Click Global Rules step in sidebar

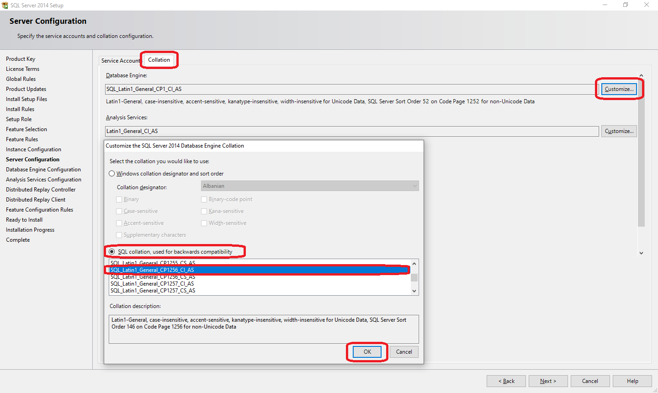coord(21,79)
